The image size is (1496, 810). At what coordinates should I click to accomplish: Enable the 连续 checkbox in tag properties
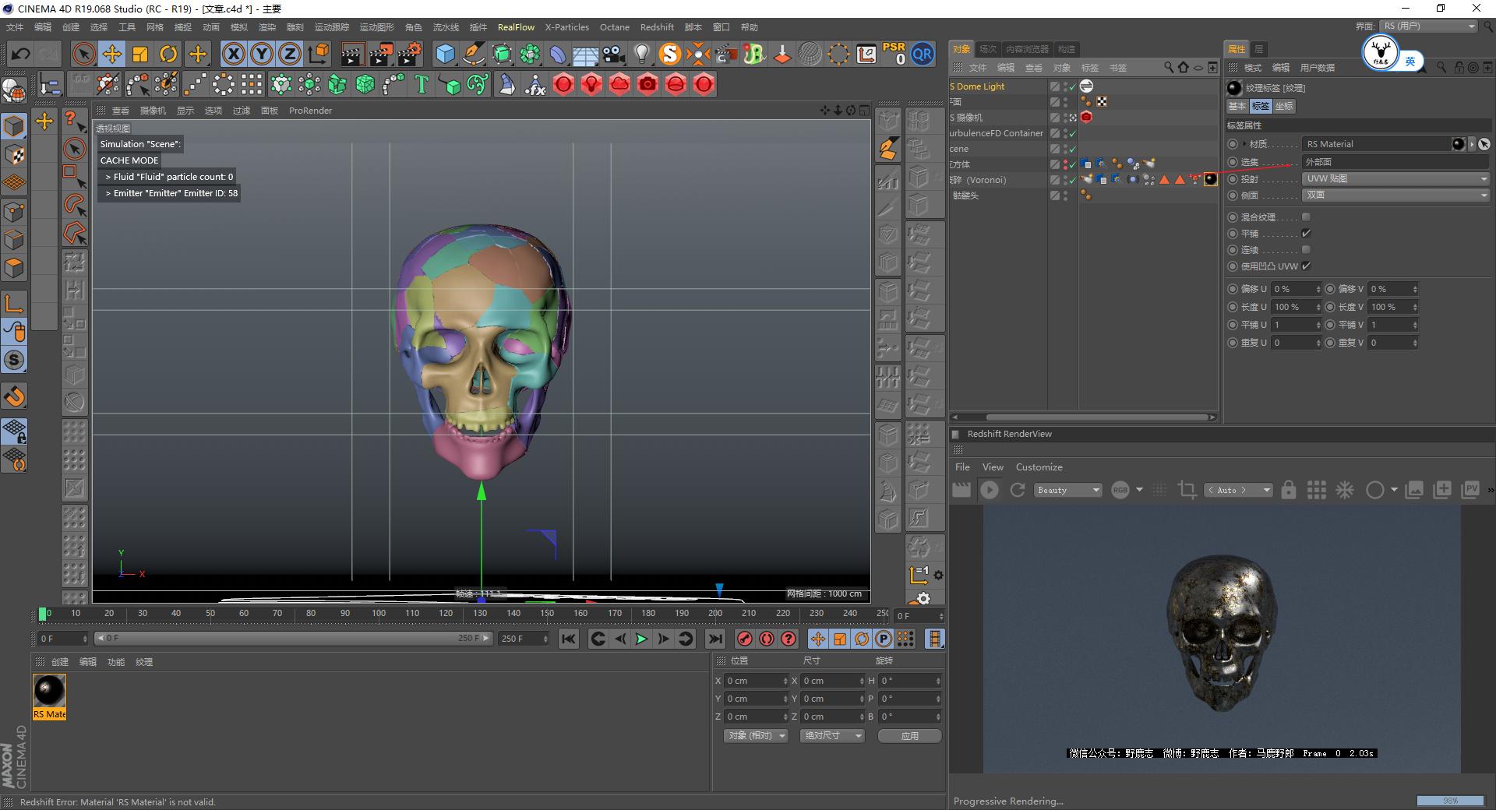[1307, 249]
